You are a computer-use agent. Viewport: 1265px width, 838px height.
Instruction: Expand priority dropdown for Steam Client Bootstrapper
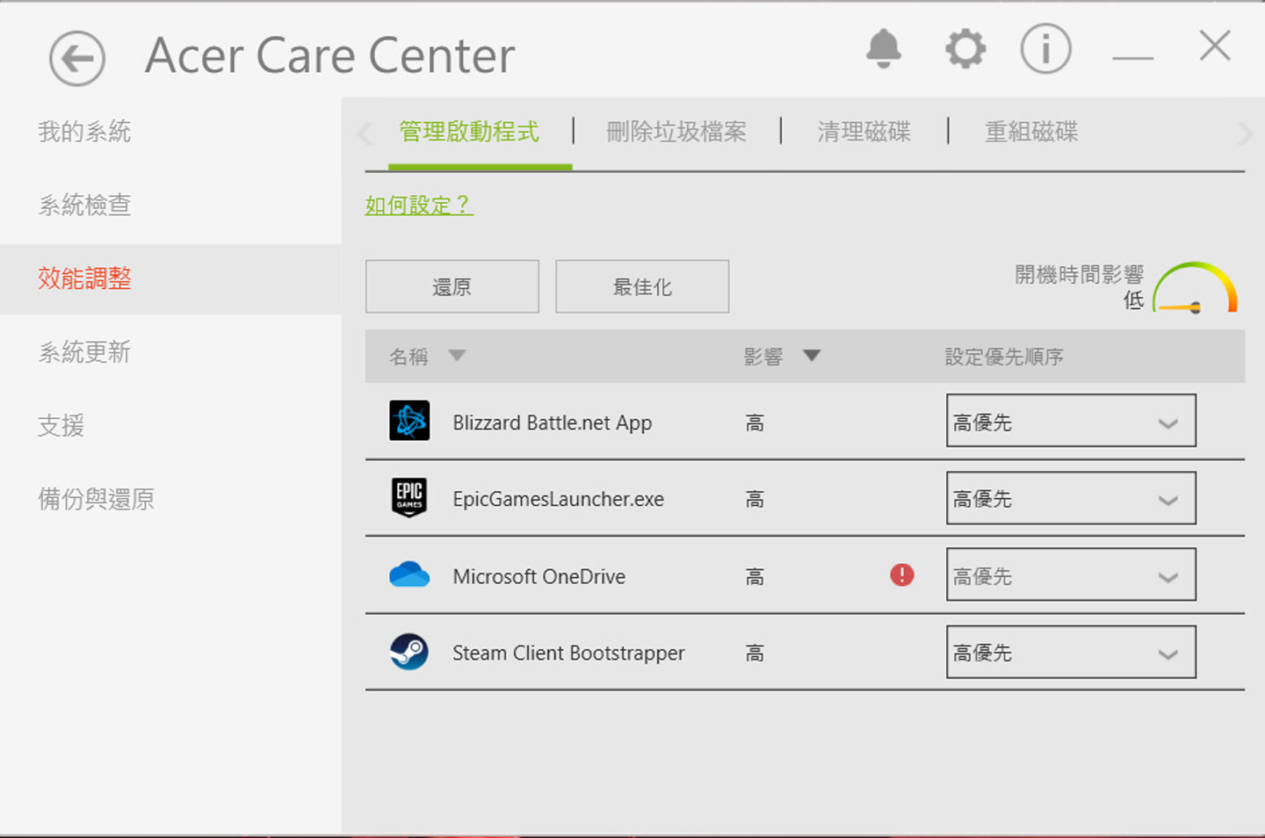(1070, 652)
